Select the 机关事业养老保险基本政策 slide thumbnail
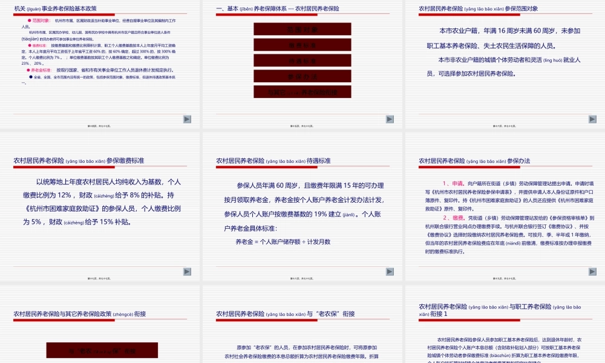This screenshot has width=605, height=363. (x=100, y=60)
